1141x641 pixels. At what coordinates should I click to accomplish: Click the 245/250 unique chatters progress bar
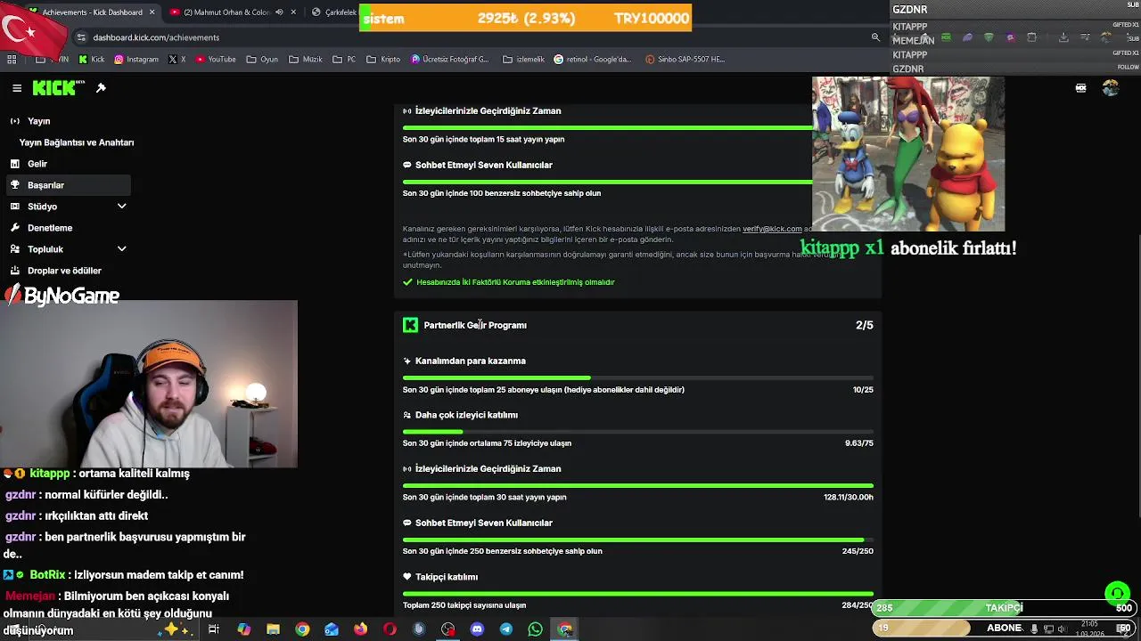pyautogui.click(x=638, y=540)
